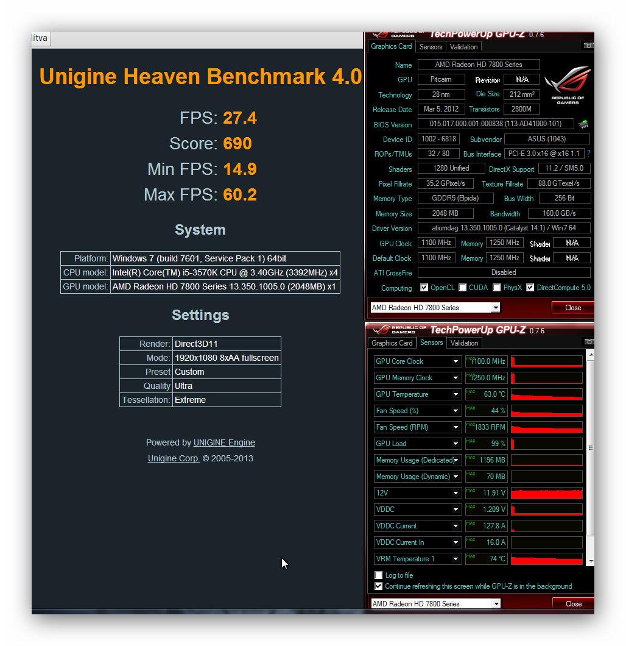
Task: Switch to Graphics Card tab in upper GPU-Z window
Action: (x=391, y=46)
